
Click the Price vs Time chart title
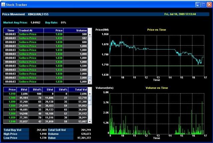(x=157, y=30)
